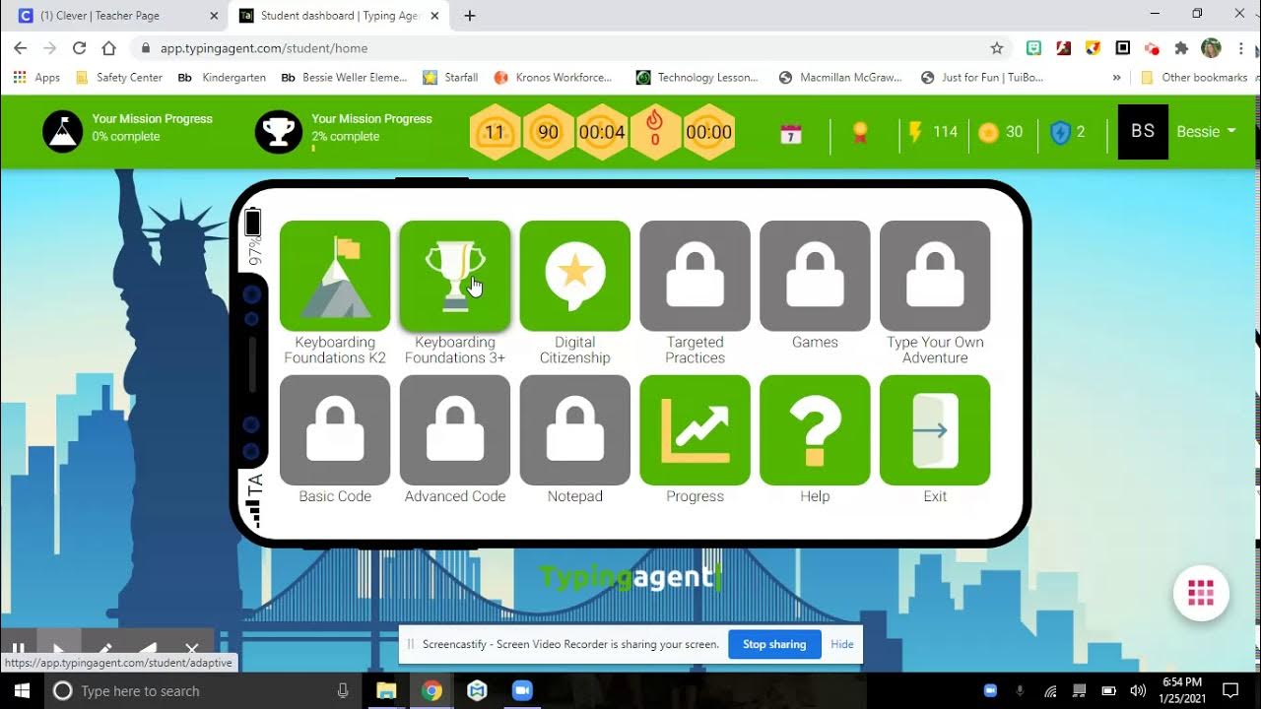Open Macmillan McGraw bookmark
Viewport: 1261px width, 709px height.
tap(840, 77)
